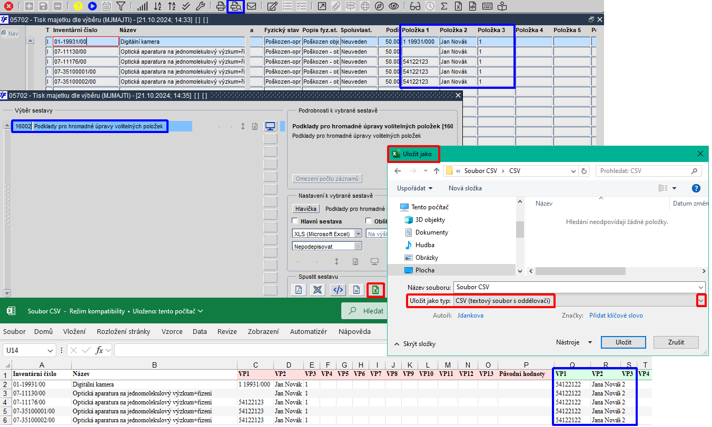Tick the Oblíbená checkbox
The width and height of the screenshot is (712, 427).
point(369,221)
